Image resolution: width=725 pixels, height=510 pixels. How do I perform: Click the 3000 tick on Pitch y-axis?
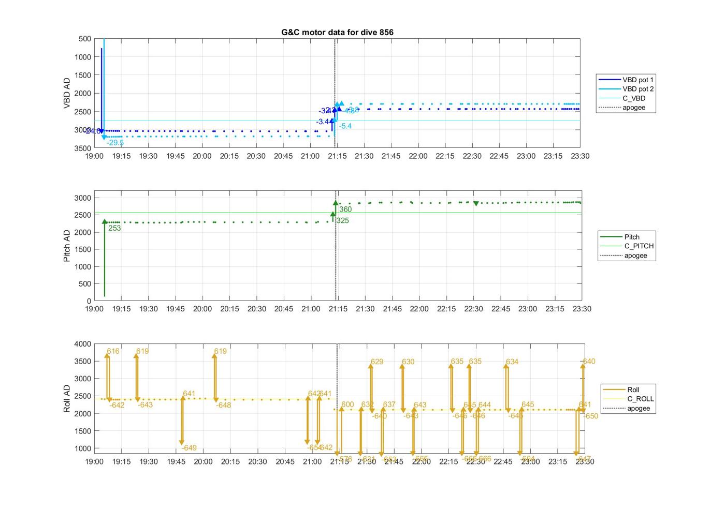pos(83,198)
